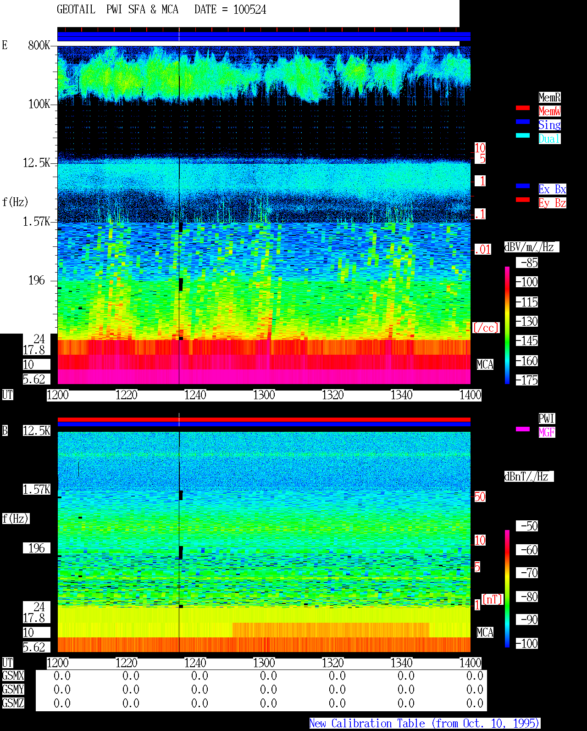Click the New Calibration Table link

coord(425,723)
